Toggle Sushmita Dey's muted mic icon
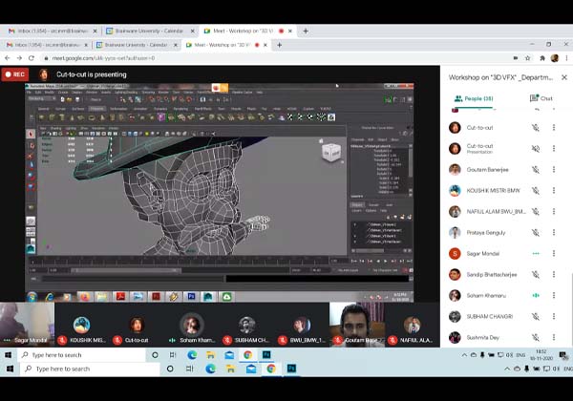The image size is (573, 401). (536, 337)
